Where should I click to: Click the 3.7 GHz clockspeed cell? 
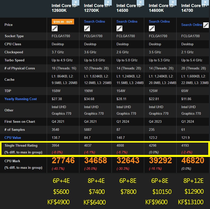[58, 52]
